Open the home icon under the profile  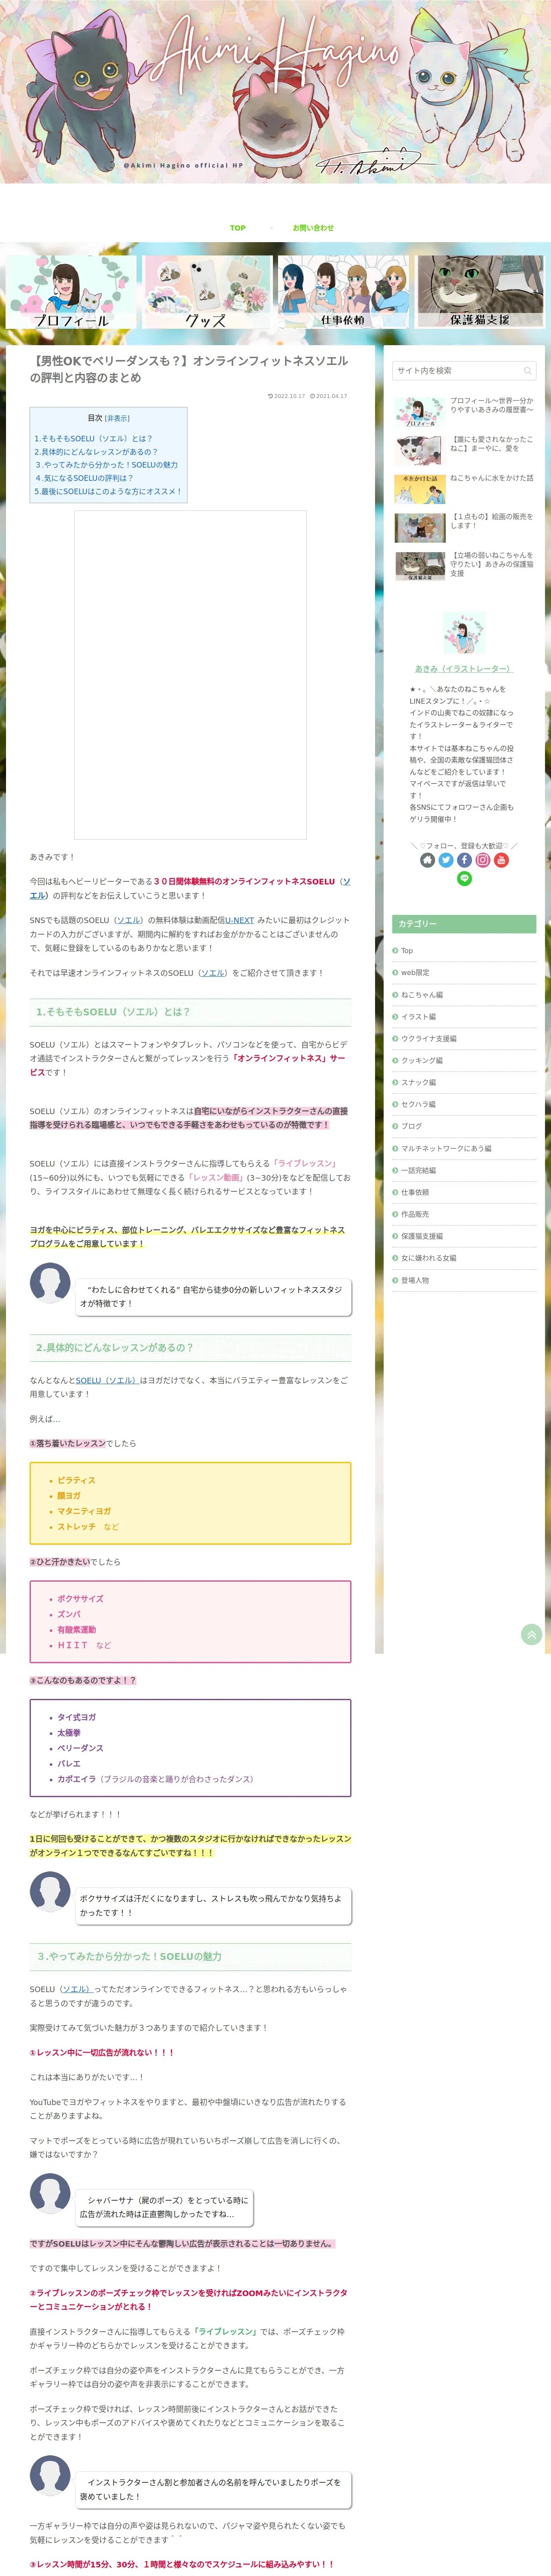click(x=427, y=860)
